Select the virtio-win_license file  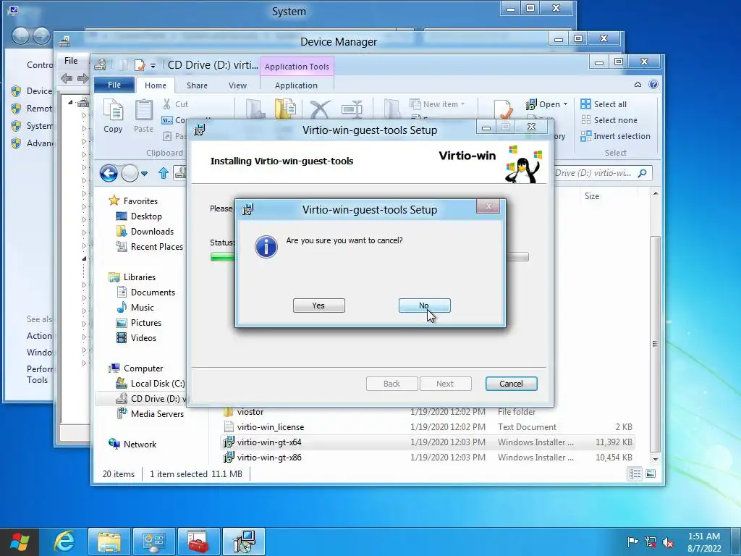point(271,427)
